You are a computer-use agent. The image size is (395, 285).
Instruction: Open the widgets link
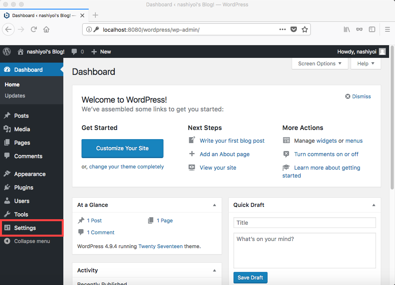327,141
